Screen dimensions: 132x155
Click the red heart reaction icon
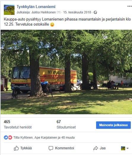pyautogui.click(x=10, y=137)
